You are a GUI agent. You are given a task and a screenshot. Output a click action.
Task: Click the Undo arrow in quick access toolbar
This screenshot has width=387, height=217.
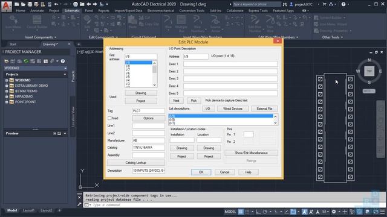coord(56,4)
